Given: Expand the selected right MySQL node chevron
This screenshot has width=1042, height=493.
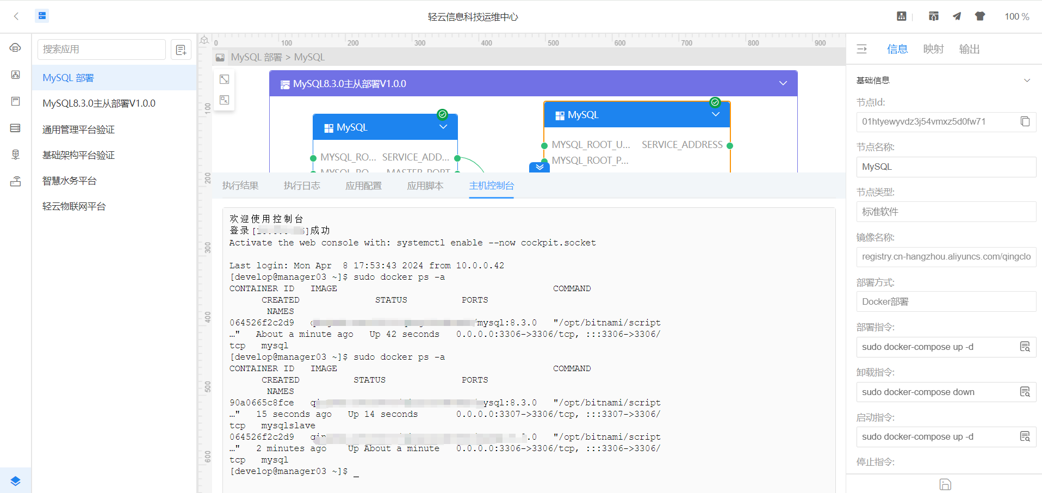Looking at the screenshot, I should [716, 114].
